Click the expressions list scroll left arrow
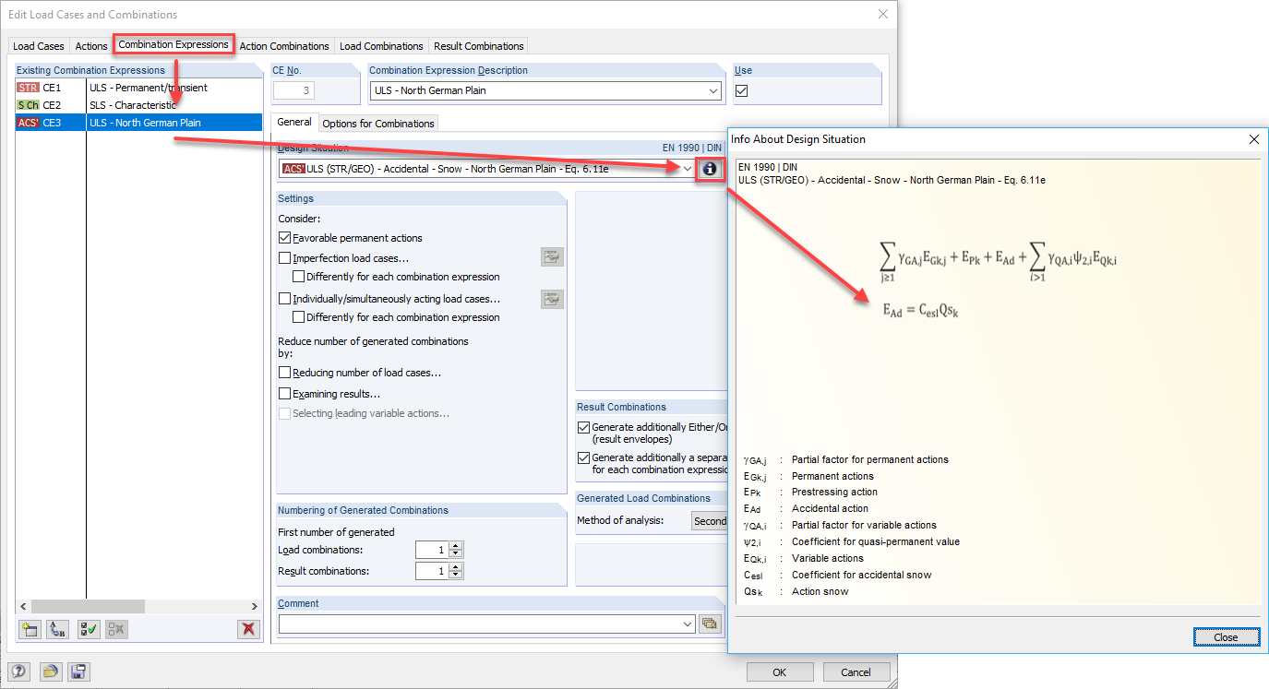 (x=22, y=606)
